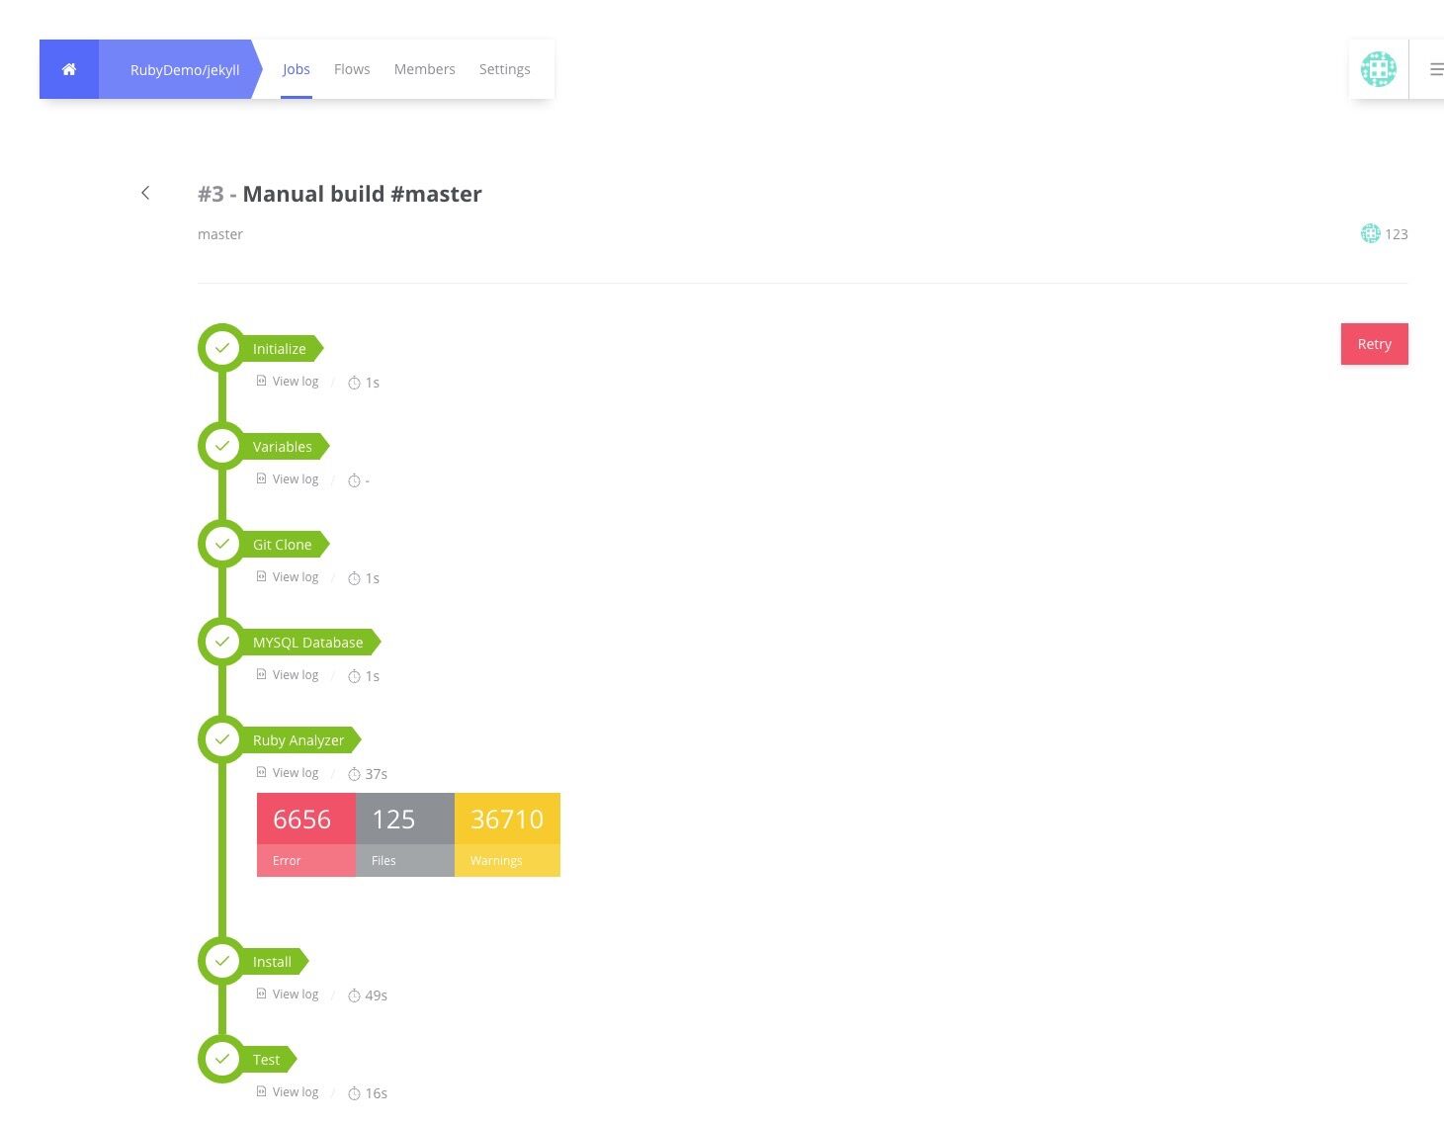This screenshot has width=1444, height=1124.
Task: Click the home icon in breadcrumb
Action: (69, 69)
